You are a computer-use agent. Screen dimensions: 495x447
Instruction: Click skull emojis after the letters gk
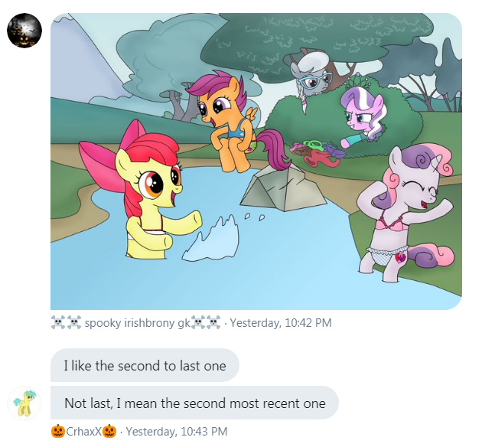[x=206, y=322]
